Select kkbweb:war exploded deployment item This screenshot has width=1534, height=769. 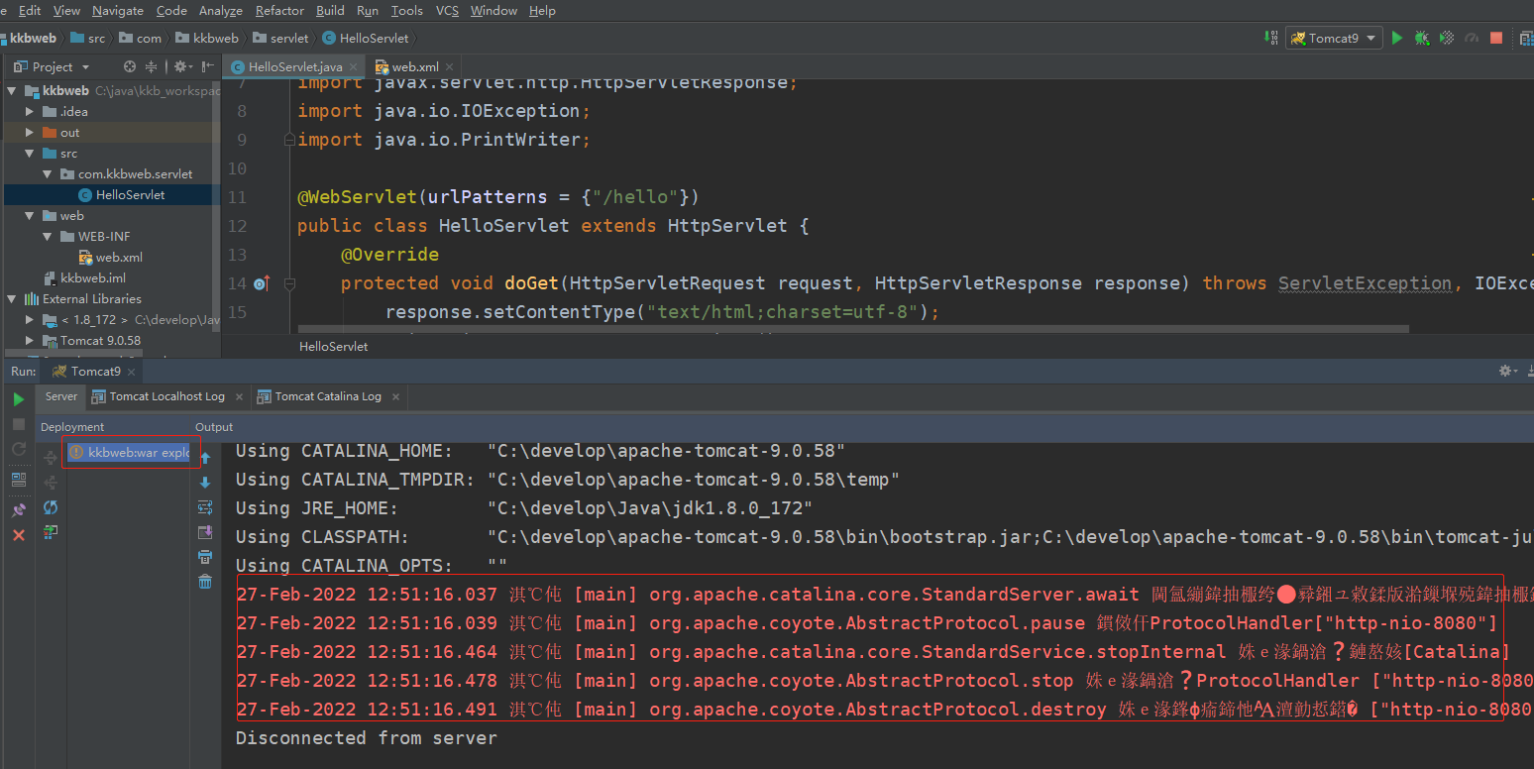(x=129, y=452)
